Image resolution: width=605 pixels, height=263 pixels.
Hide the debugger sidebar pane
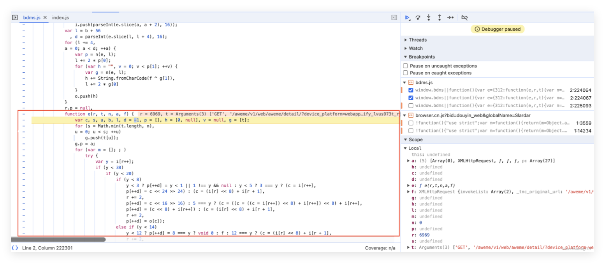(x=394, y=17)
